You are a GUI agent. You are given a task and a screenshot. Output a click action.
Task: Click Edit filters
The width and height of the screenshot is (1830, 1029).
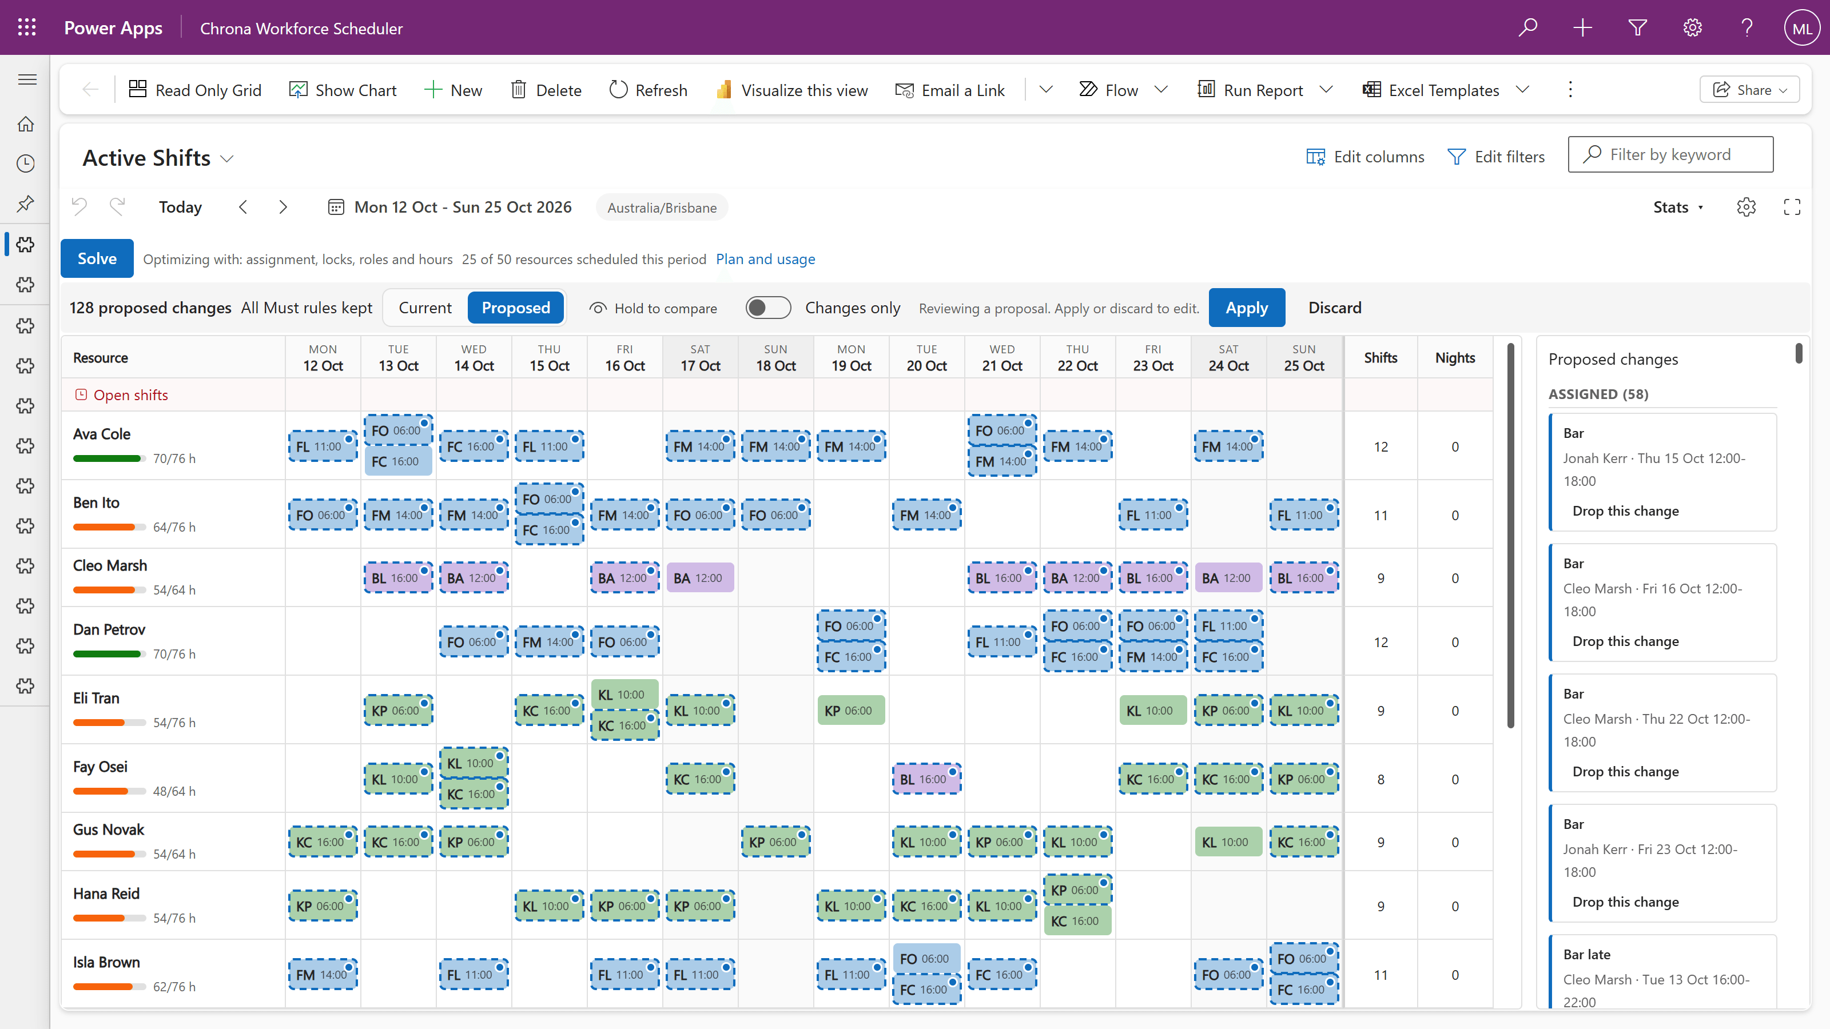[x=1495, y=156]
